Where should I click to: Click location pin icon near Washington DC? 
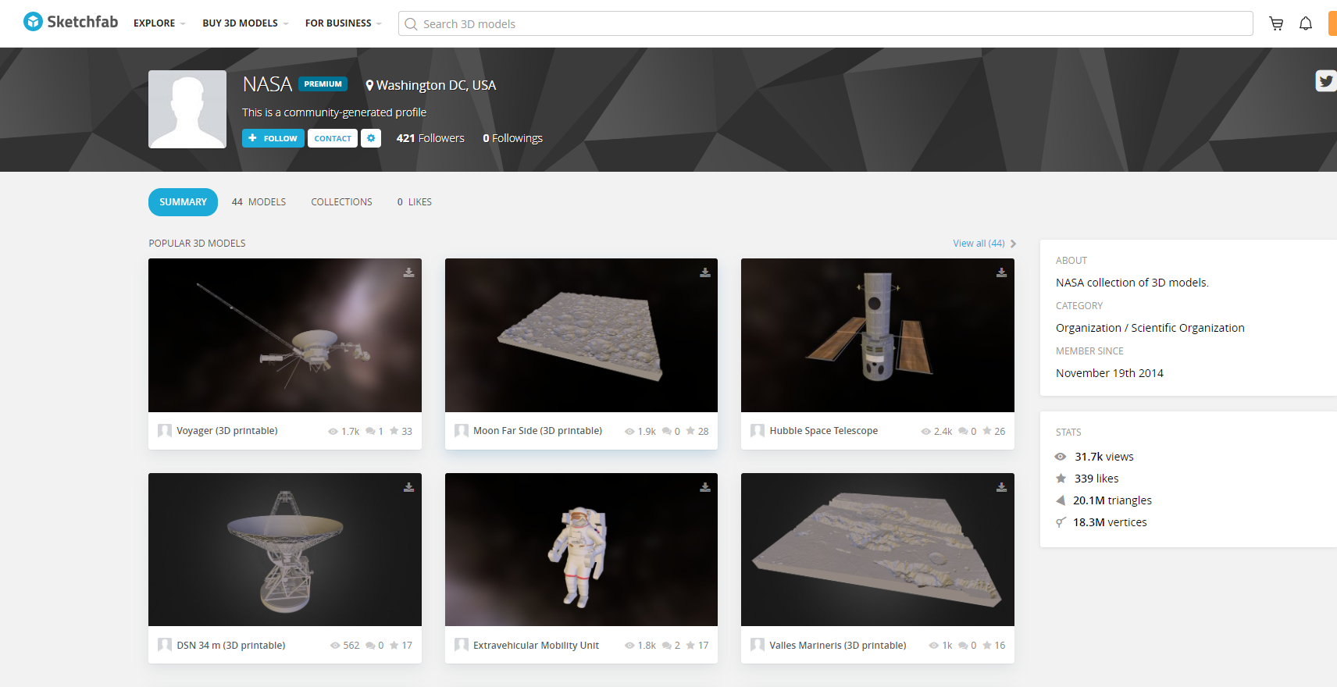(369, 85)
